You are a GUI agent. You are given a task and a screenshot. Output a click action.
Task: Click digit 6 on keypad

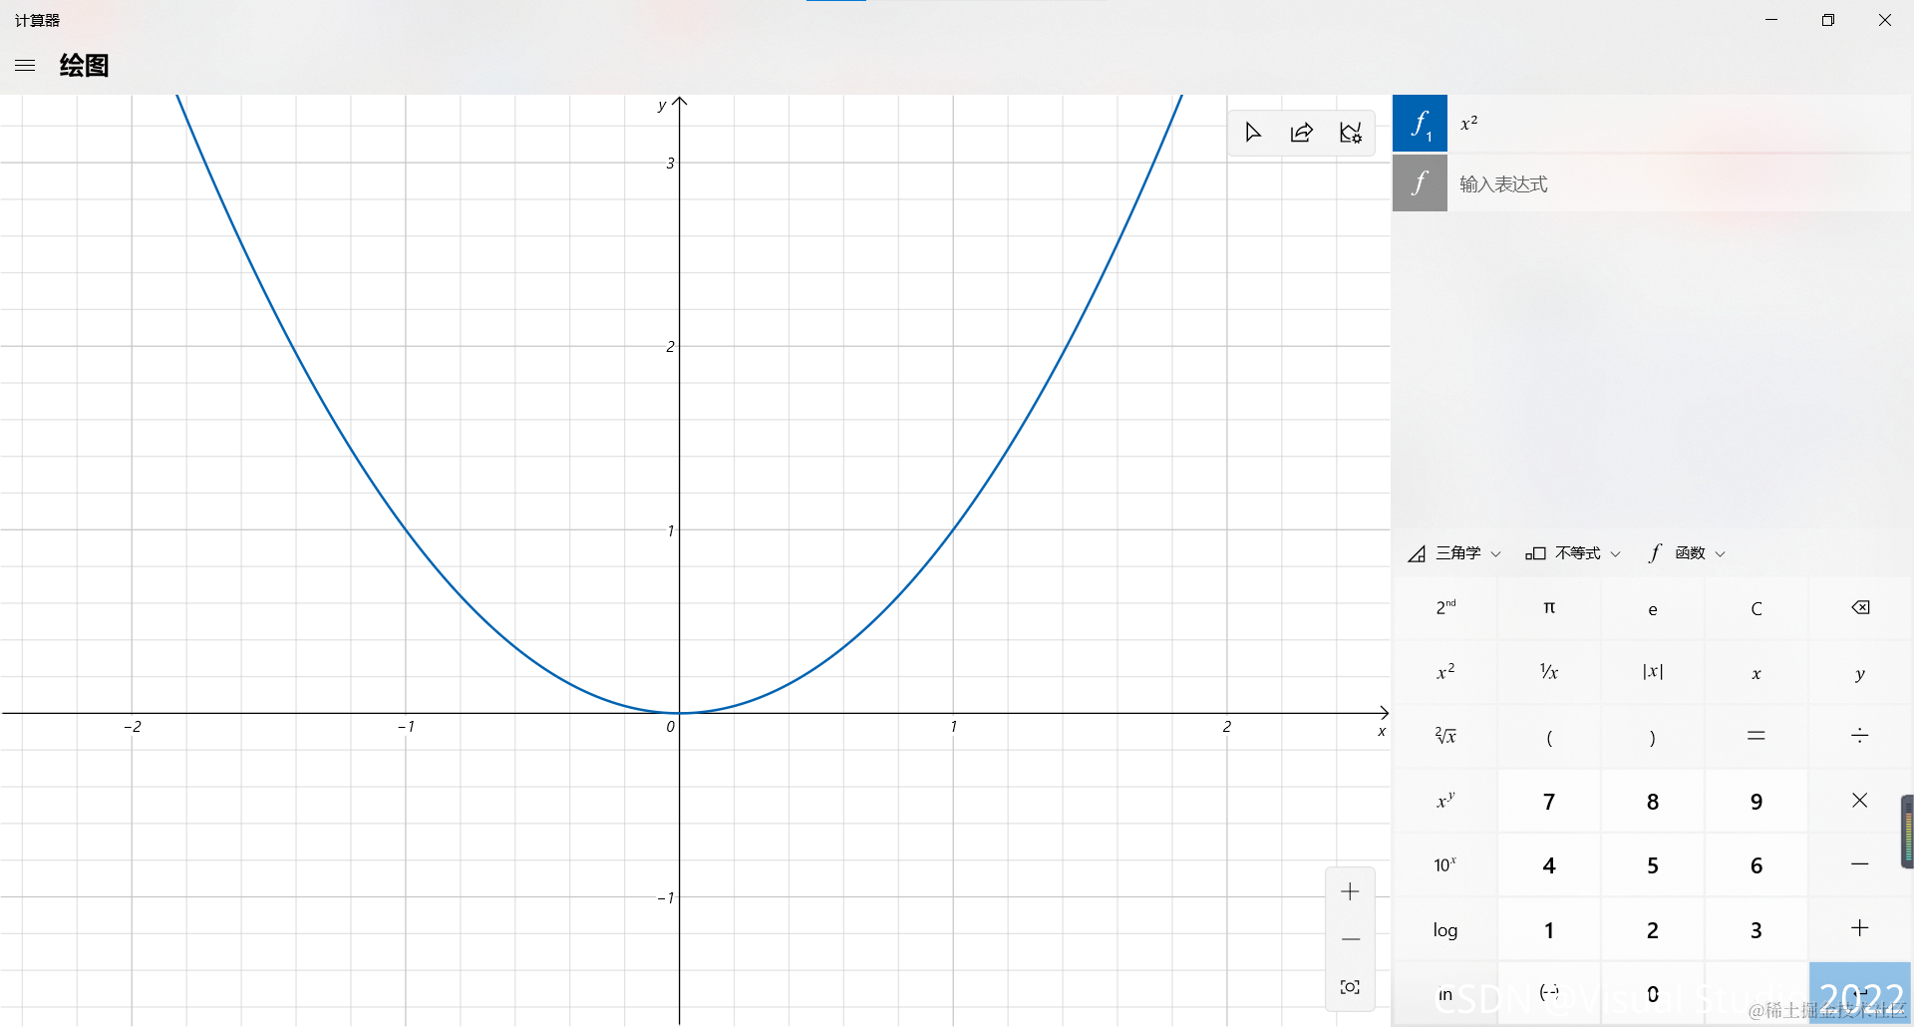coord(1756,864)
